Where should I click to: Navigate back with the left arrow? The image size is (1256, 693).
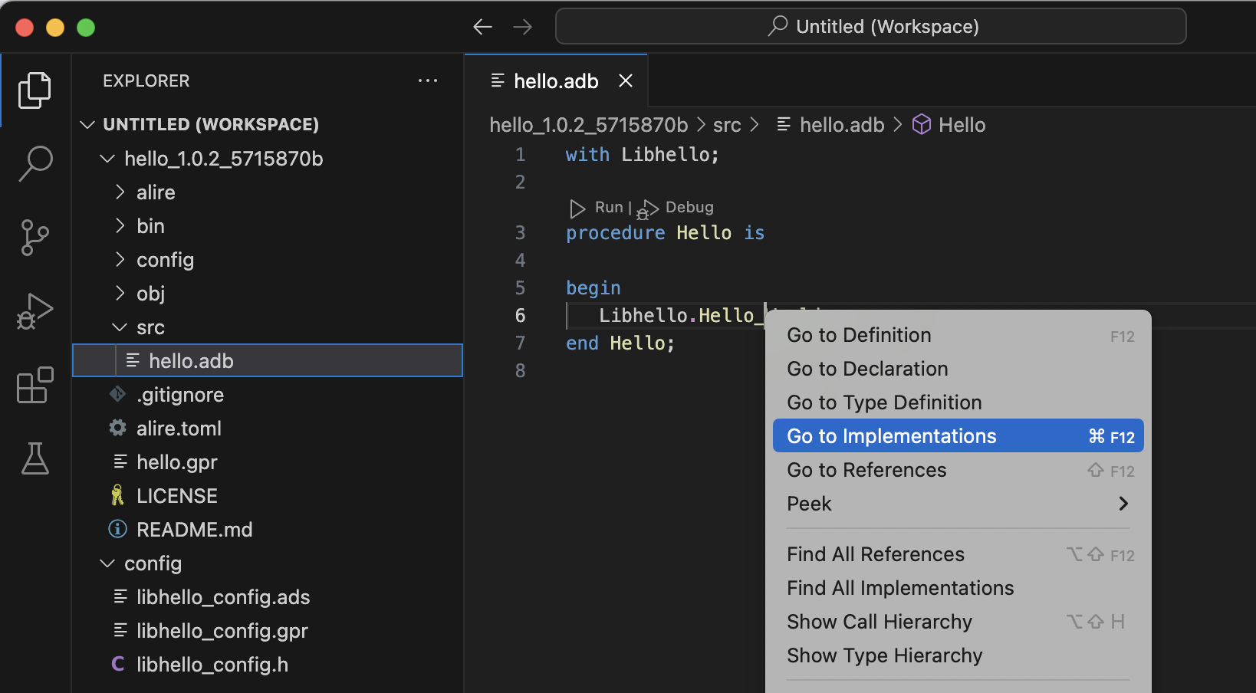[482, 28]
